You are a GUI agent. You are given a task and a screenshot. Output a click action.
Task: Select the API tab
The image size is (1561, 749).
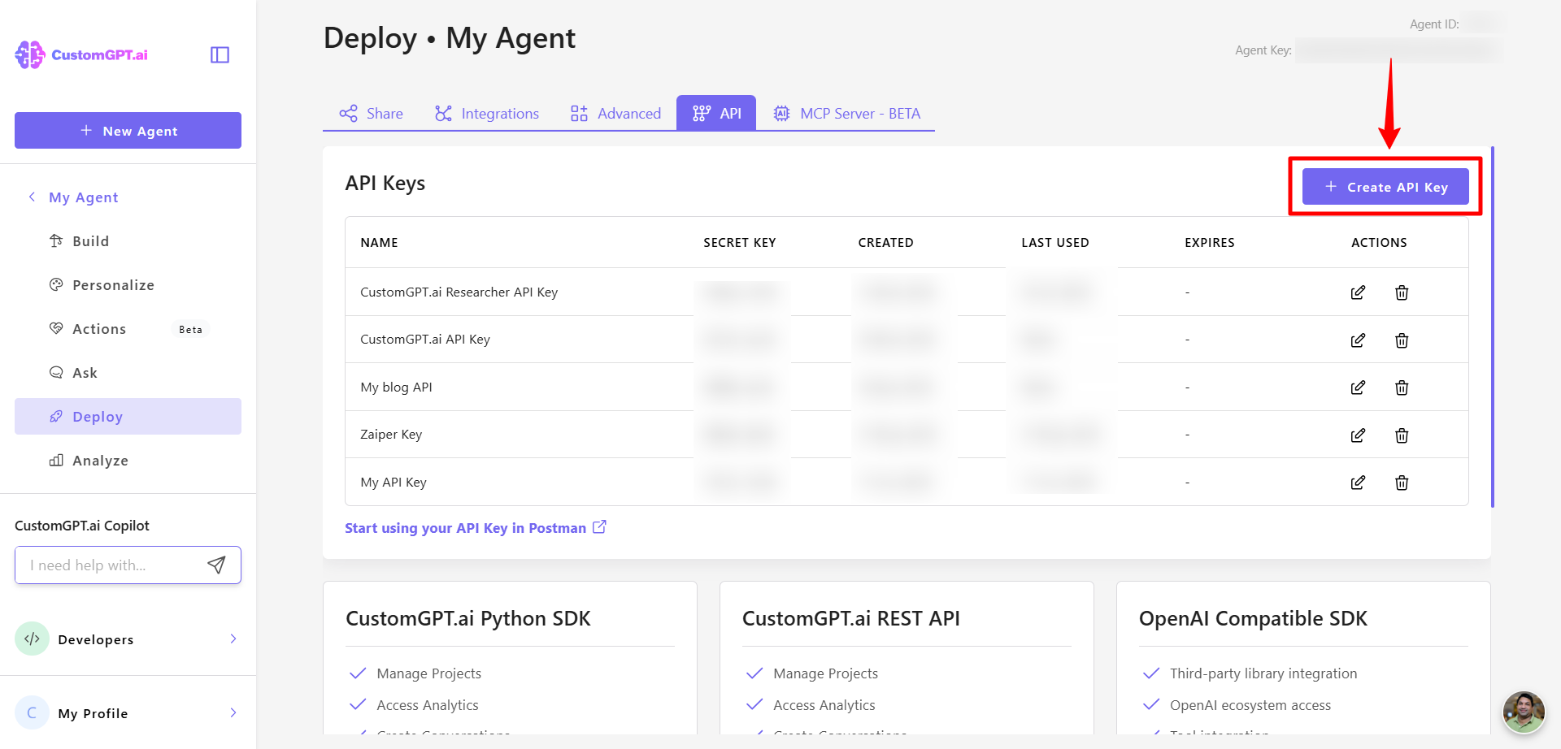point(716,113)
